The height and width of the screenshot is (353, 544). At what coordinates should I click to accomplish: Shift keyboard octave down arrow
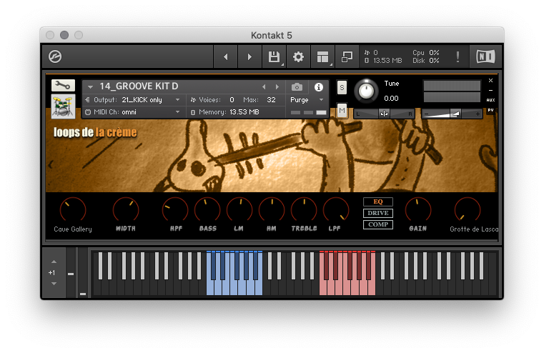[54, 284]
